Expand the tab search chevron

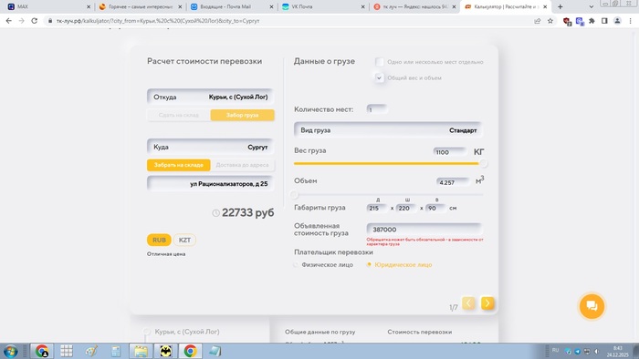coord(592,6)
